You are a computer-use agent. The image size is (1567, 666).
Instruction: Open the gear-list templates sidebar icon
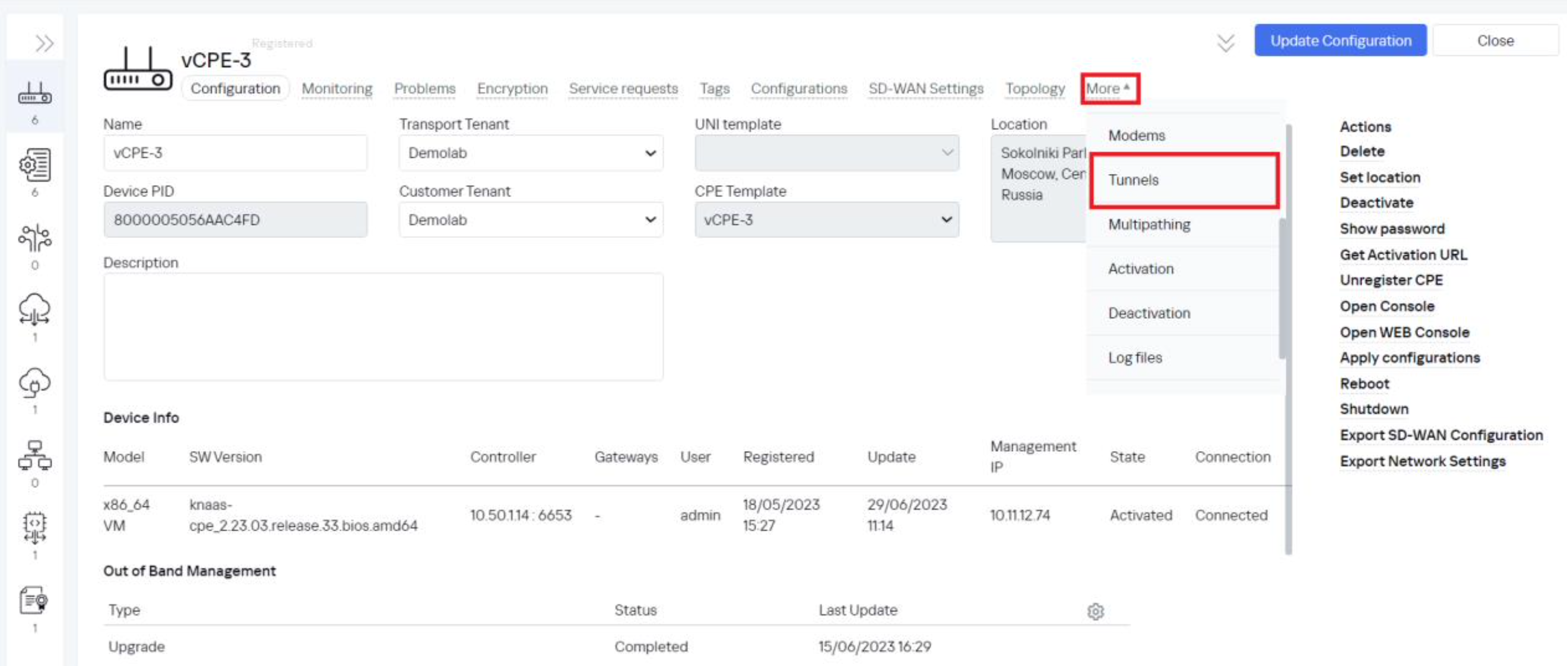[x=34, y=166]
